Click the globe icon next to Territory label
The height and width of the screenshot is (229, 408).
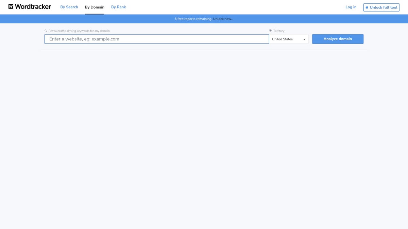[270, 31]
